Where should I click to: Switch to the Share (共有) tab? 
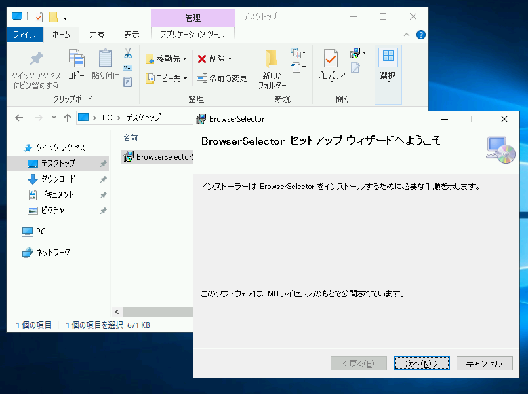[x=97, y=35]
